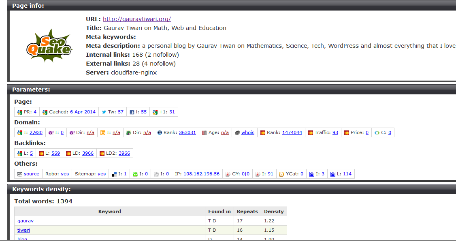The width and height of the screenshot is (456, 241).
Task: Click the IP address 108.162.196.56 link
Action: tap(201, 173)
